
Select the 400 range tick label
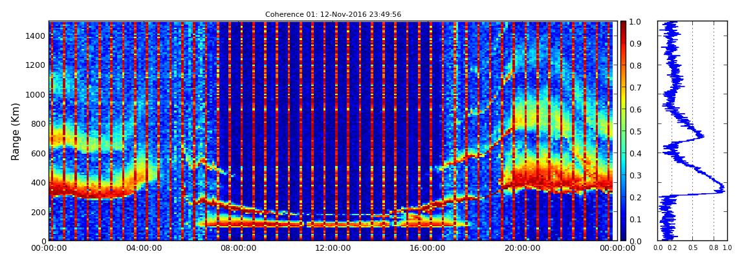[38, 182]
